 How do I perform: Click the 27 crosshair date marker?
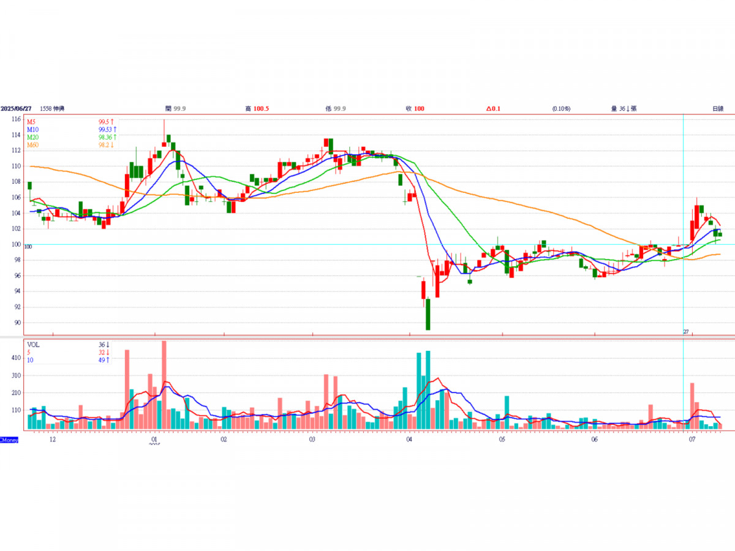(686, 331)
